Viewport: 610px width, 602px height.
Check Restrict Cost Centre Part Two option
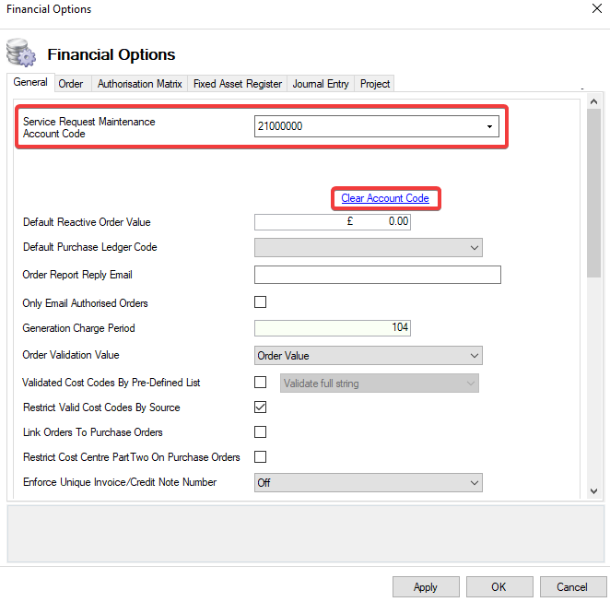click(x=260, y=457)
